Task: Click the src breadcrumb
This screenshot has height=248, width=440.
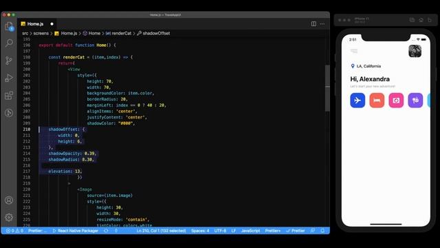Action: point(25,33)
